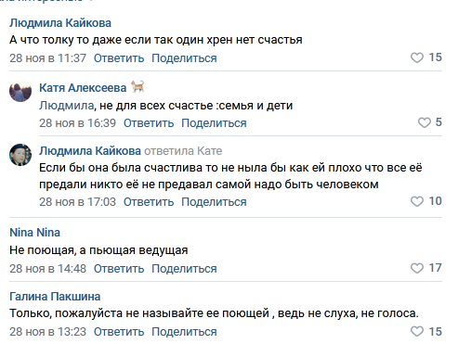Share the comment posted at 11:37
The width and height of the screenshot is (458, 344).
coord(184,58)
